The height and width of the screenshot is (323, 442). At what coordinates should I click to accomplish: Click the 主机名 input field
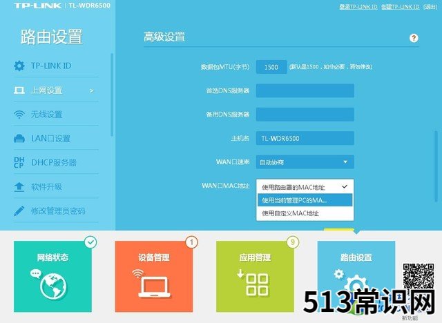305,138
